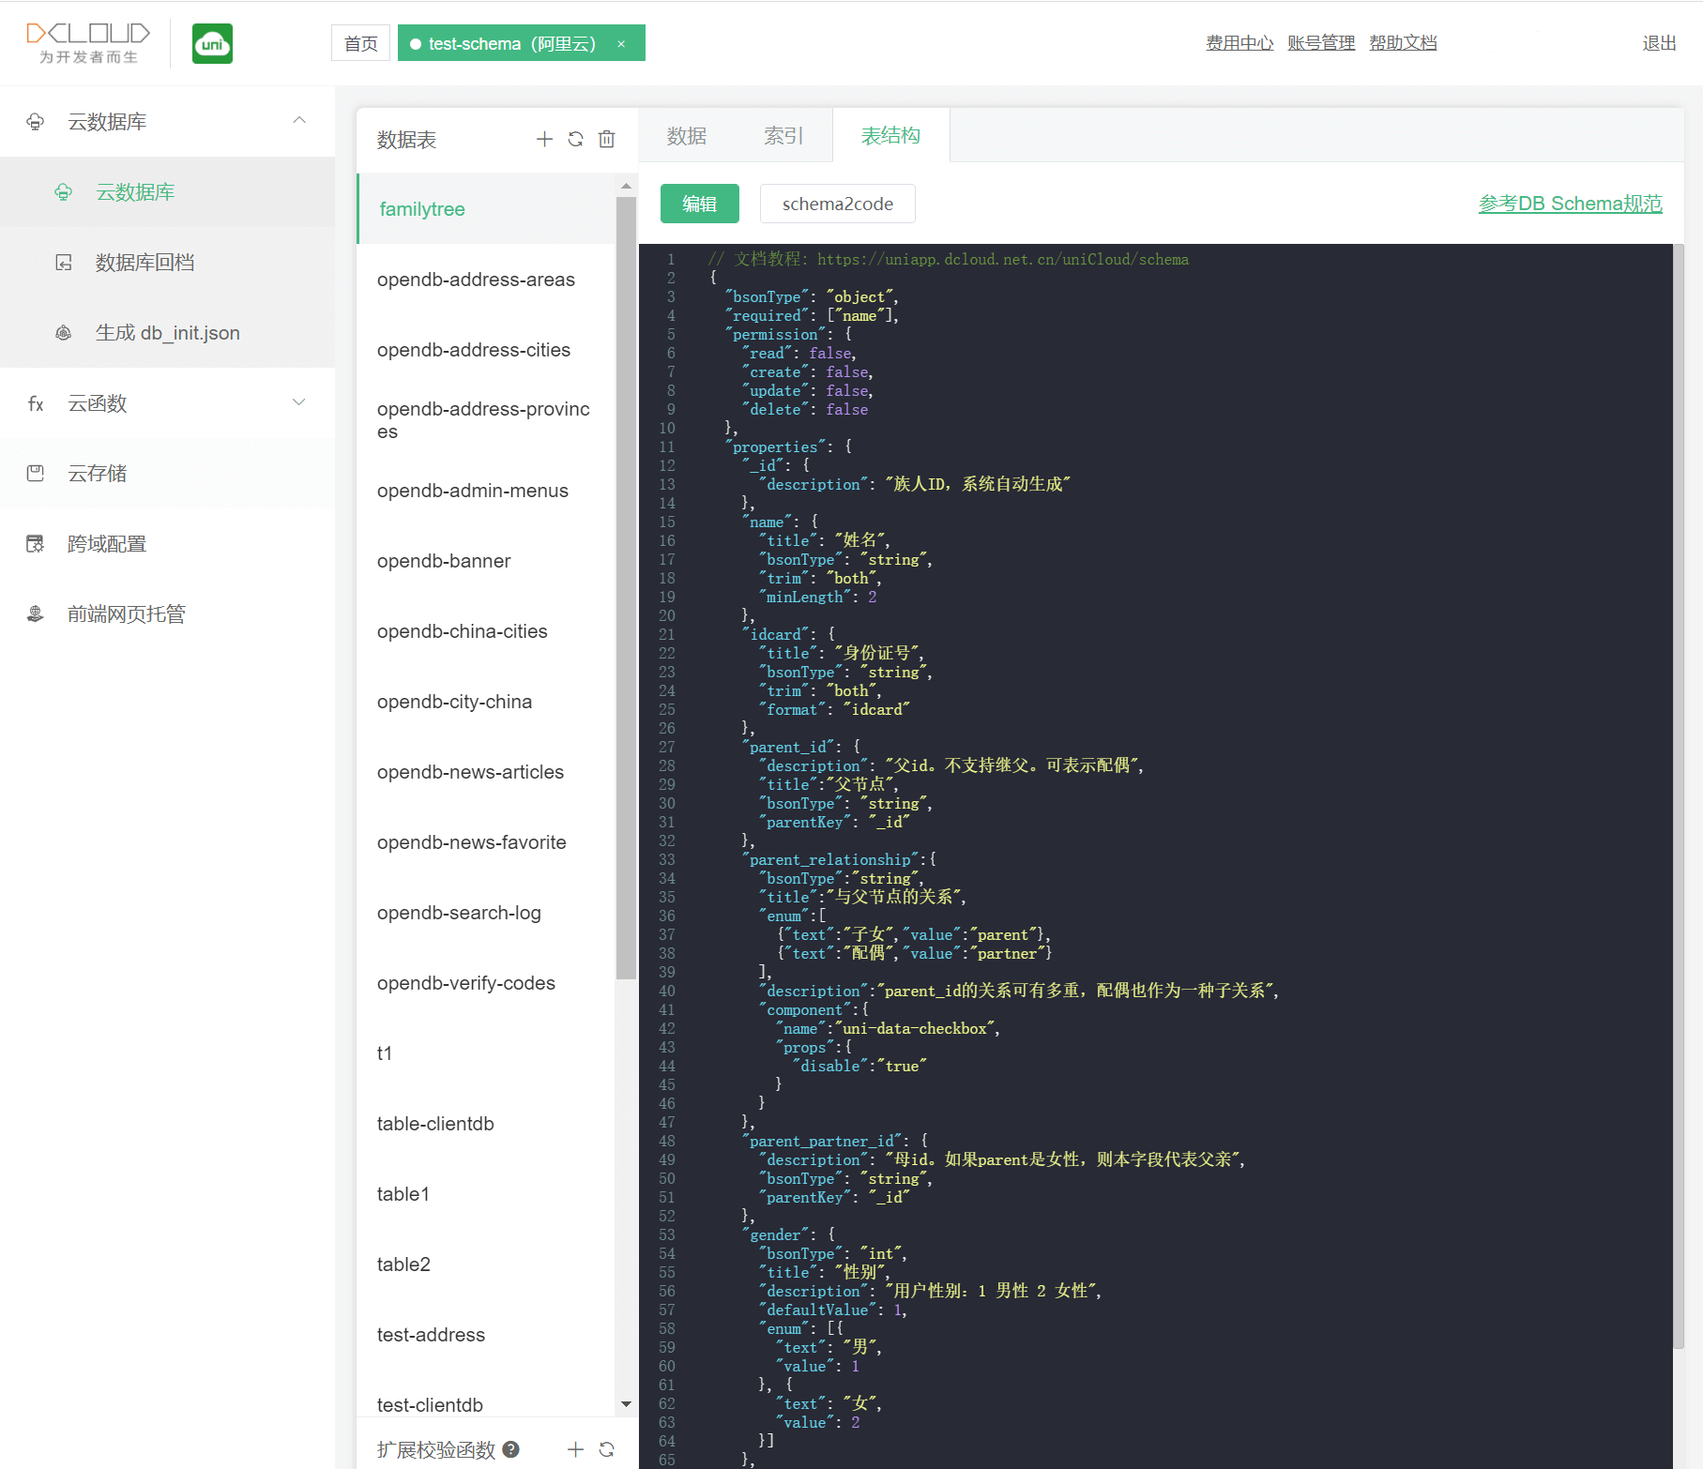Select the opendb-admin-menus table
The image size is (1703, 1469).
tap(486, 491)
